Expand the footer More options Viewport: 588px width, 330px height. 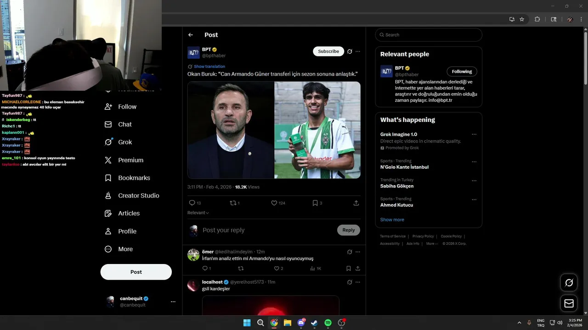click(432, 244)
